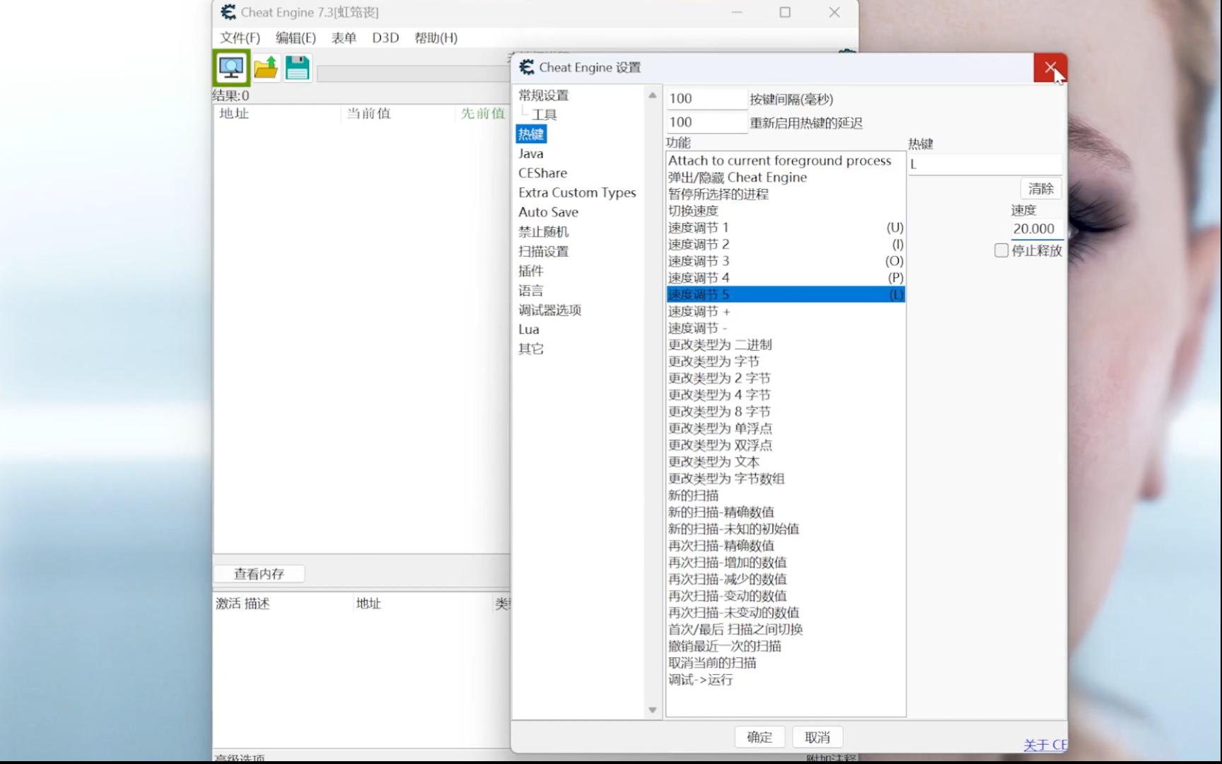The width and height of the screenshot is (1222, 764).
Task: Select the 插件 category
Action: [x=530, y=270]
